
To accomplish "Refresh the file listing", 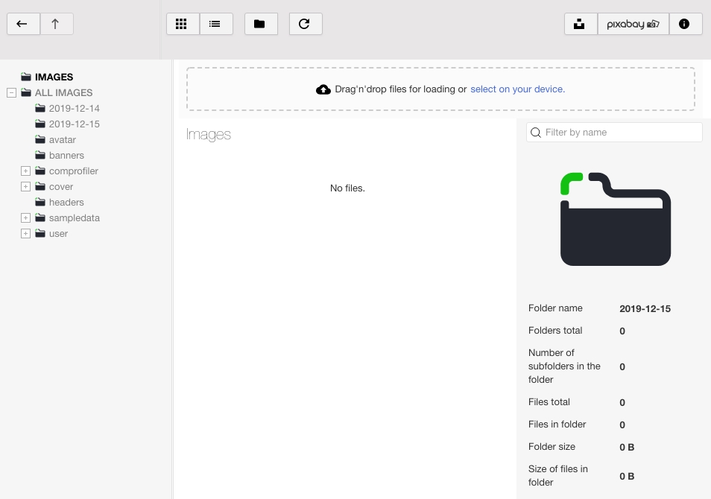I will (305, 24).
